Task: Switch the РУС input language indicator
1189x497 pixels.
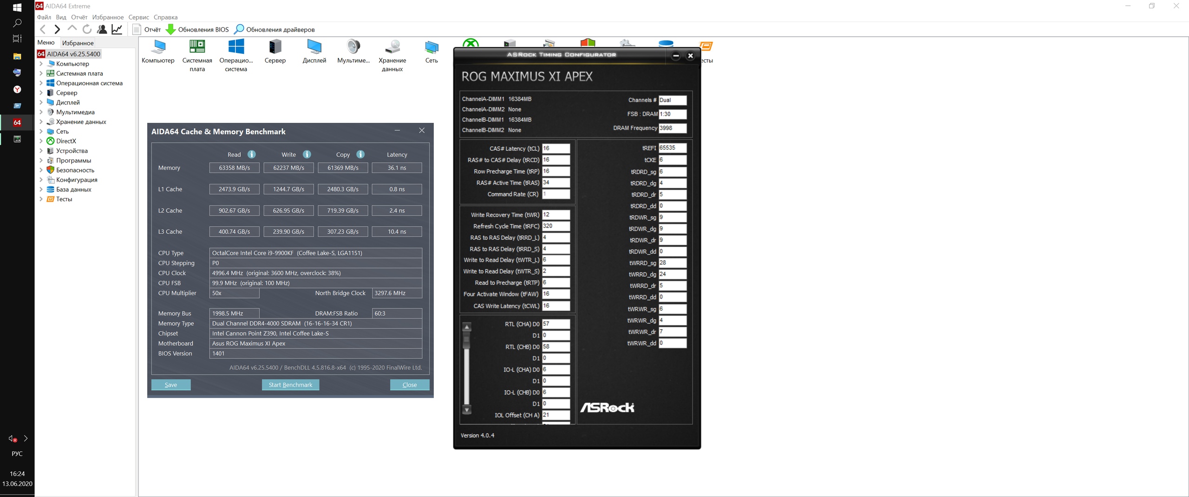Action: tap(17, 453)
